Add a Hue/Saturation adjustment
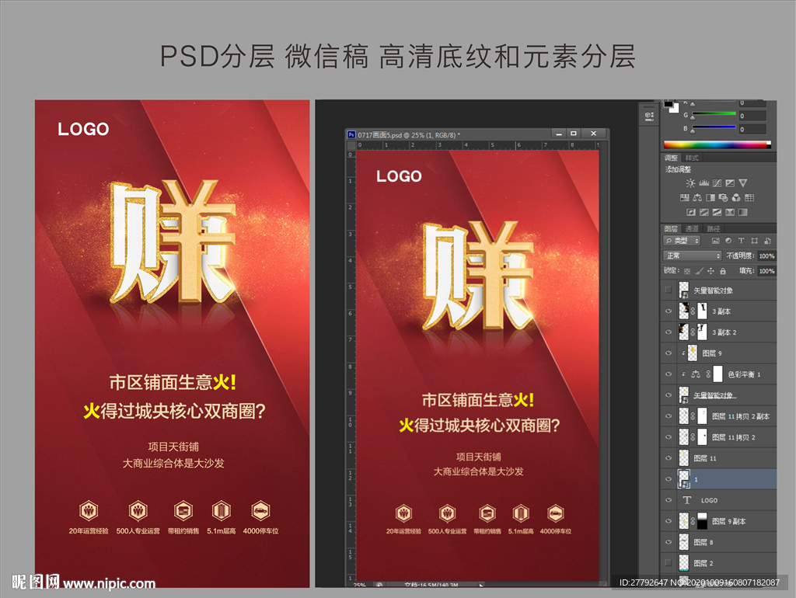The height and width of the screenshot is (598, 796). tap(684, 198)
